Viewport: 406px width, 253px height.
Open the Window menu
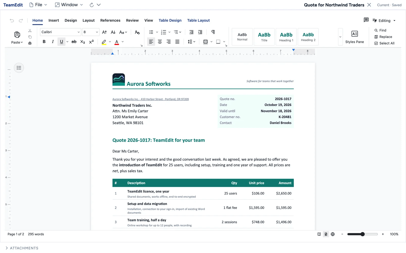pyautogui.click(x=69, y=5)
